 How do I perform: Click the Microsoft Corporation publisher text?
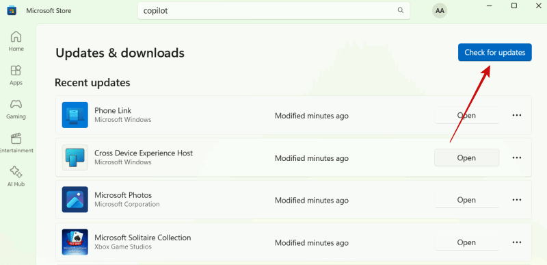click(127, 204)
